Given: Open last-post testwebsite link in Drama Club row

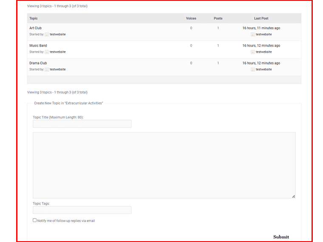Looking at the screenshot, I should click(263, 69).
